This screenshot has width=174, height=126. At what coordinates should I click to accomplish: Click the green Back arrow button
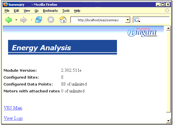coord(8,20)
